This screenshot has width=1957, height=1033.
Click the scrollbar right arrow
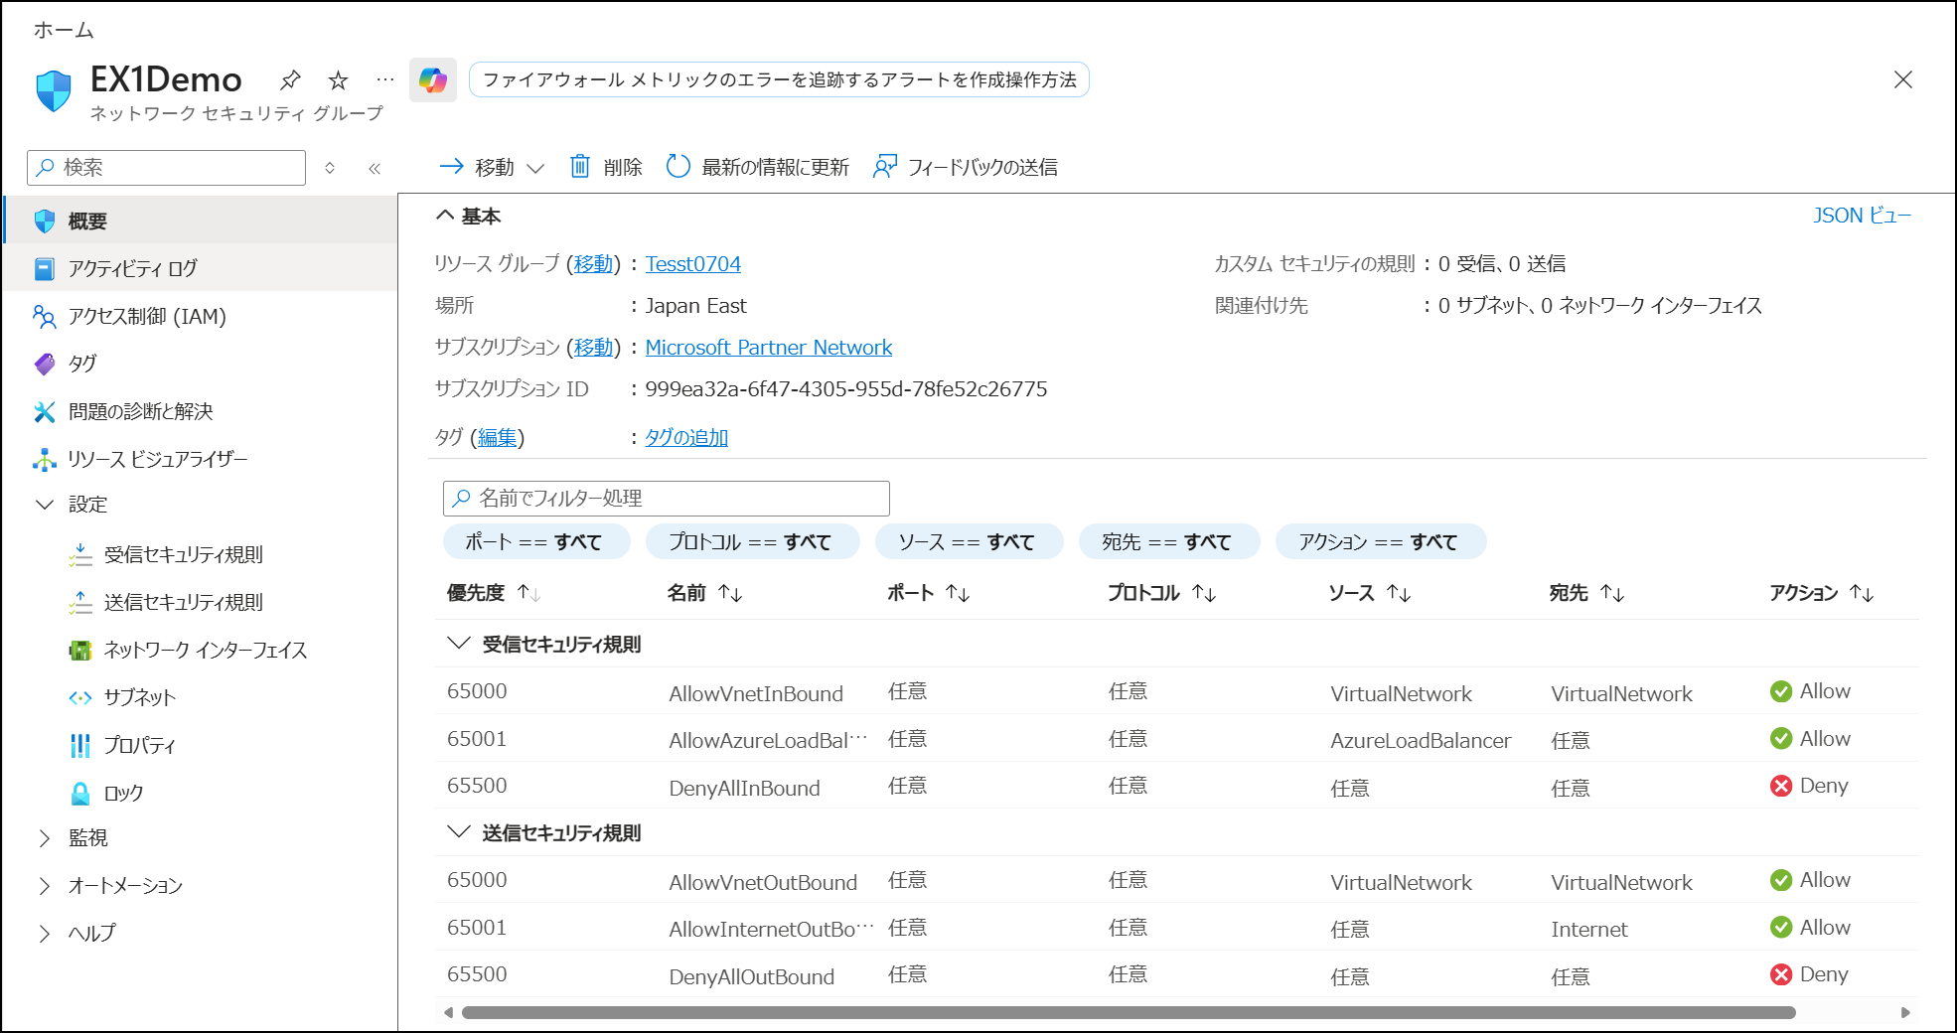tap(1905, 1012)
